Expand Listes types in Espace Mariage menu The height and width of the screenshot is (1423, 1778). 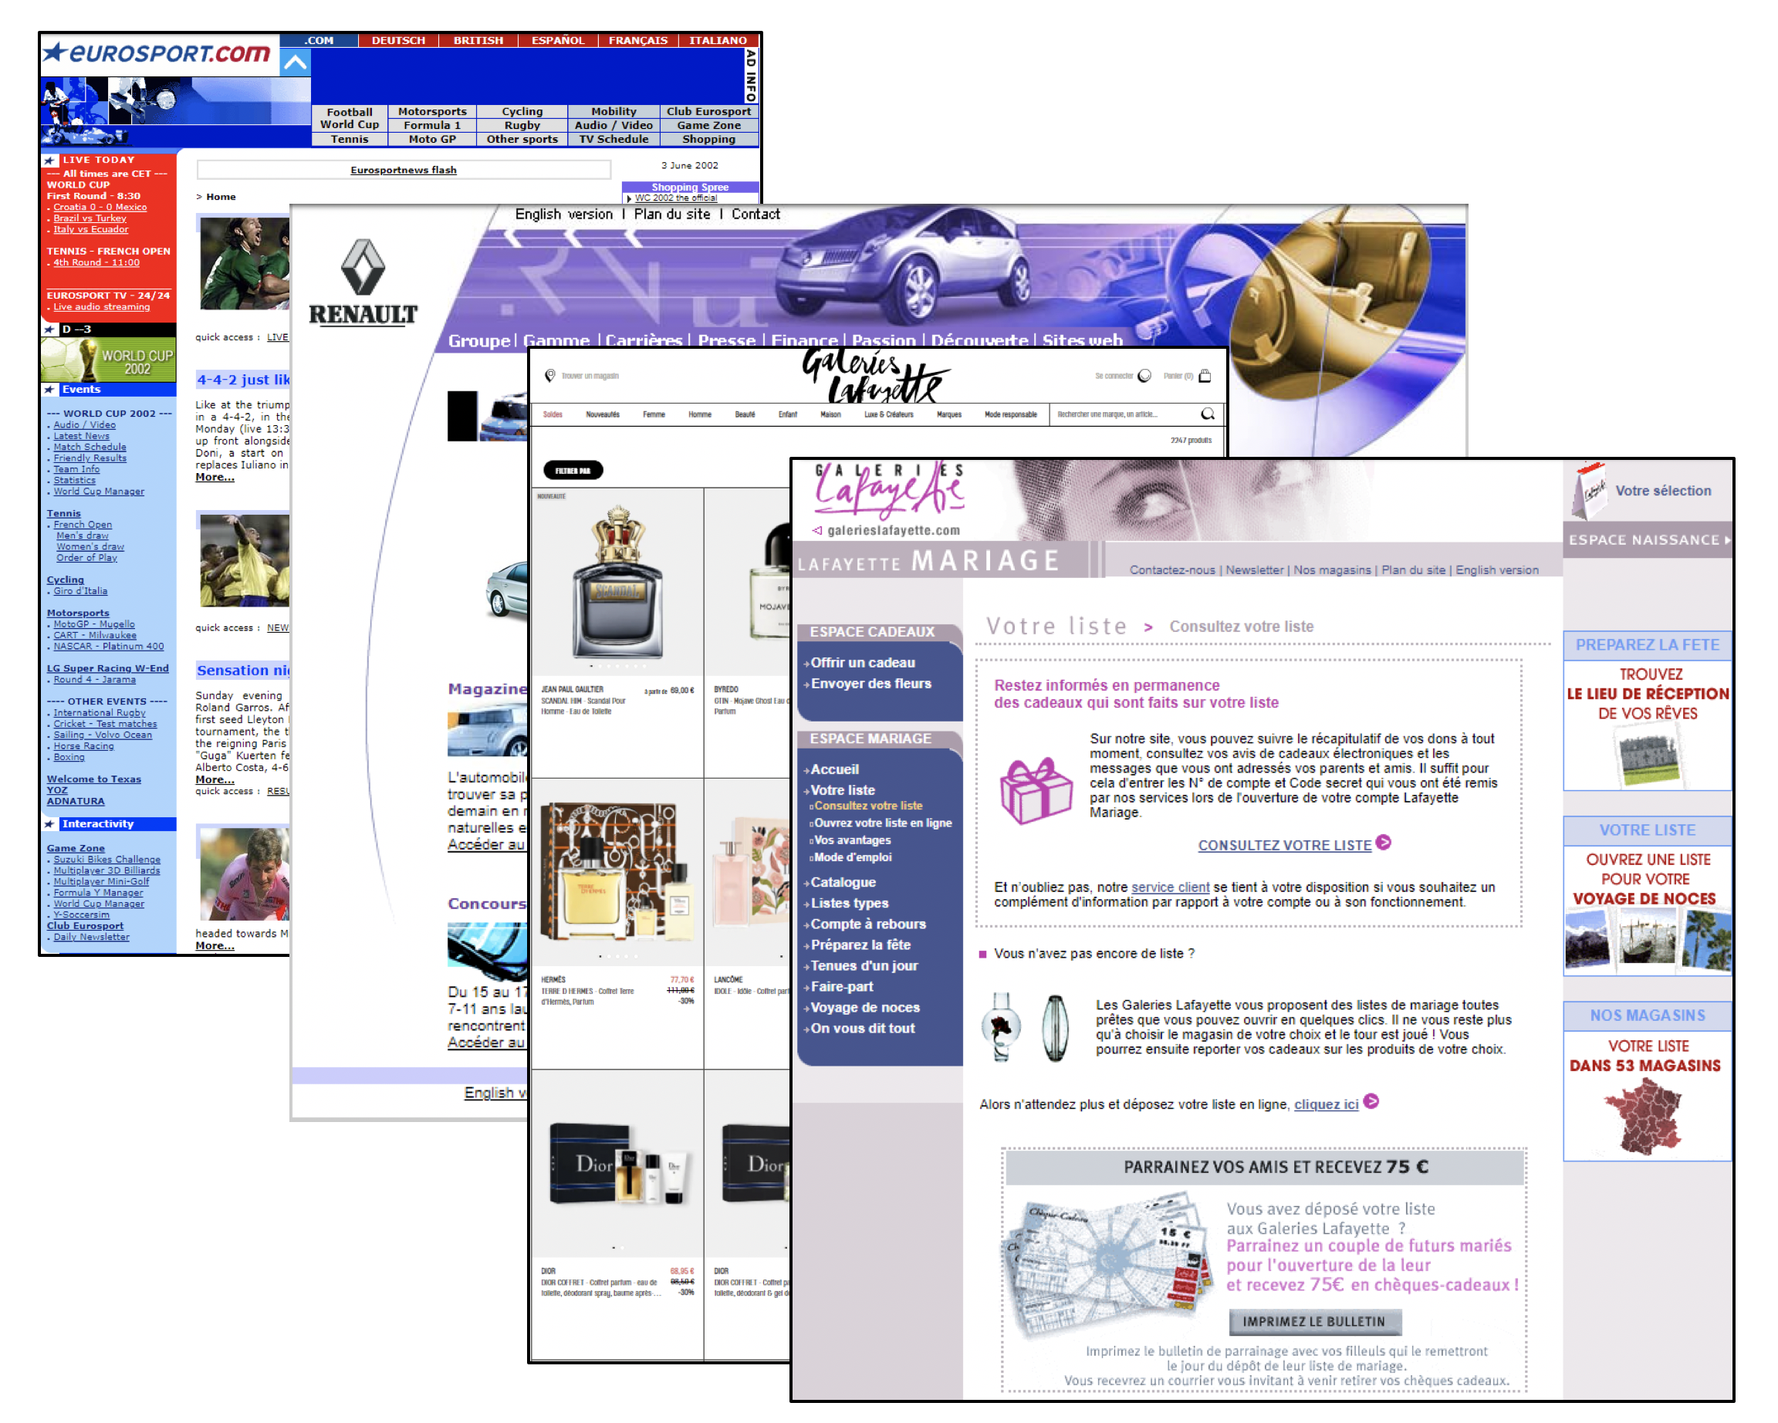tap(848, 903)
